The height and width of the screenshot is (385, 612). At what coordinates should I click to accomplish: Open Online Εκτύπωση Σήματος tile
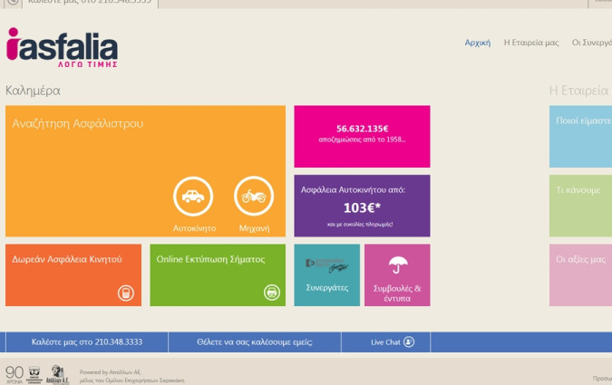pyautogui.click(x=218, y=274)
